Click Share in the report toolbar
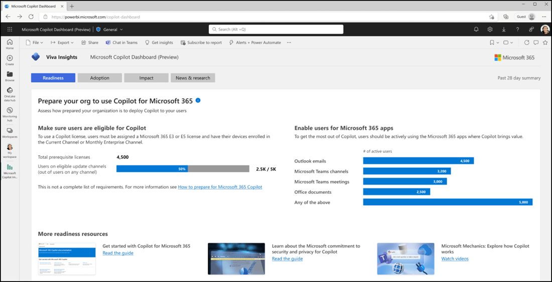 point(90,43)
